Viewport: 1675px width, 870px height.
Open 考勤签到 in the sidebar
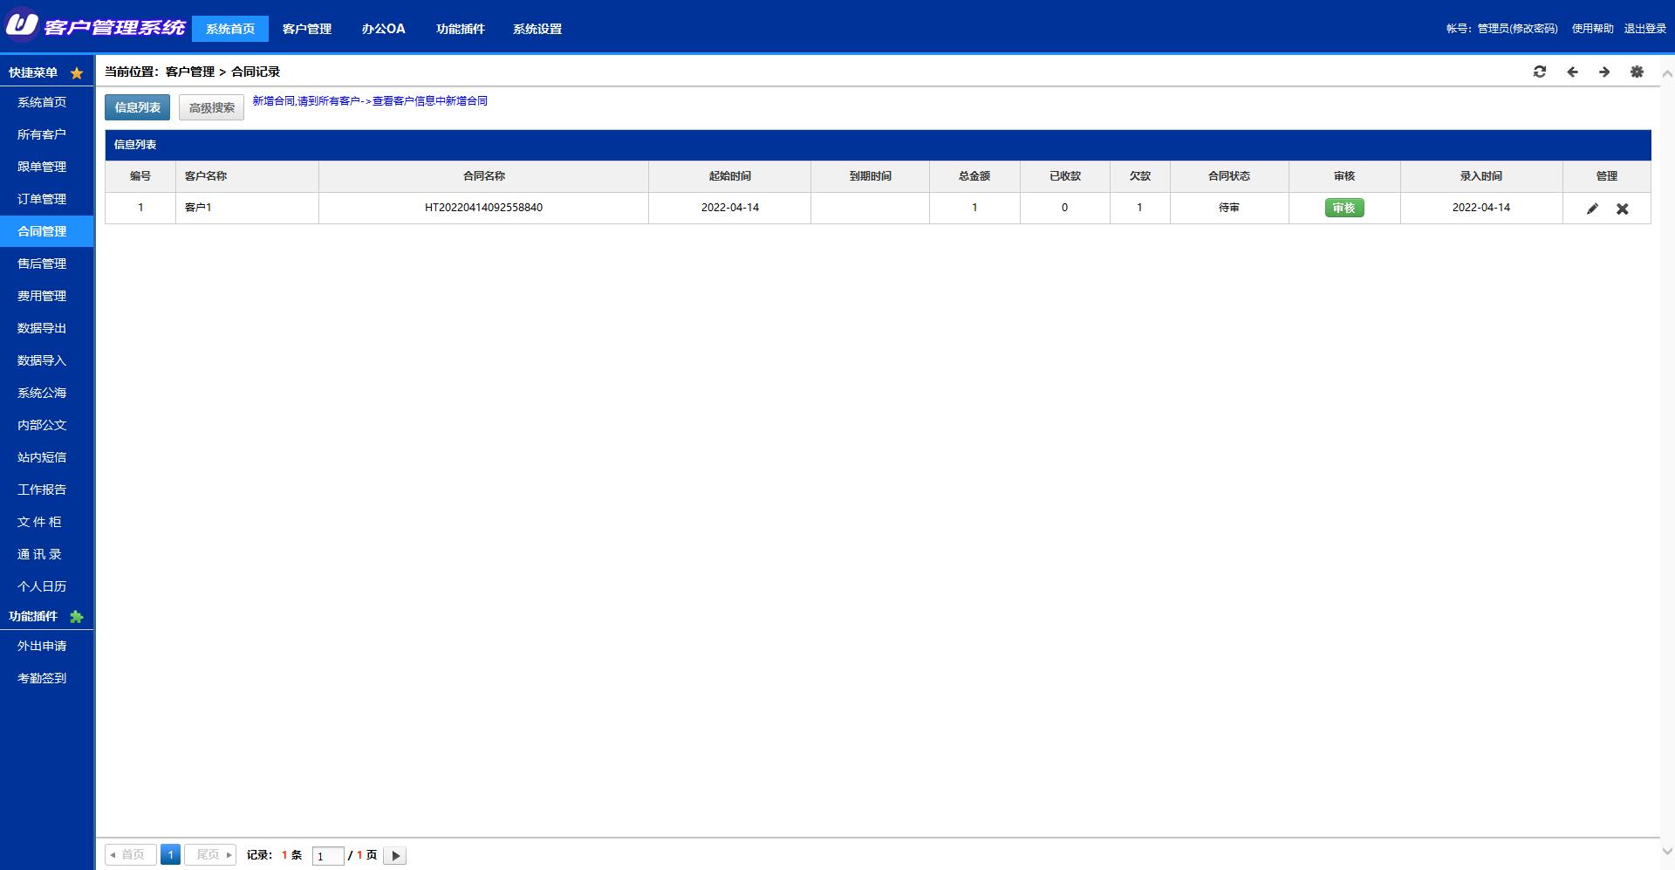click(x=42, y=678)
